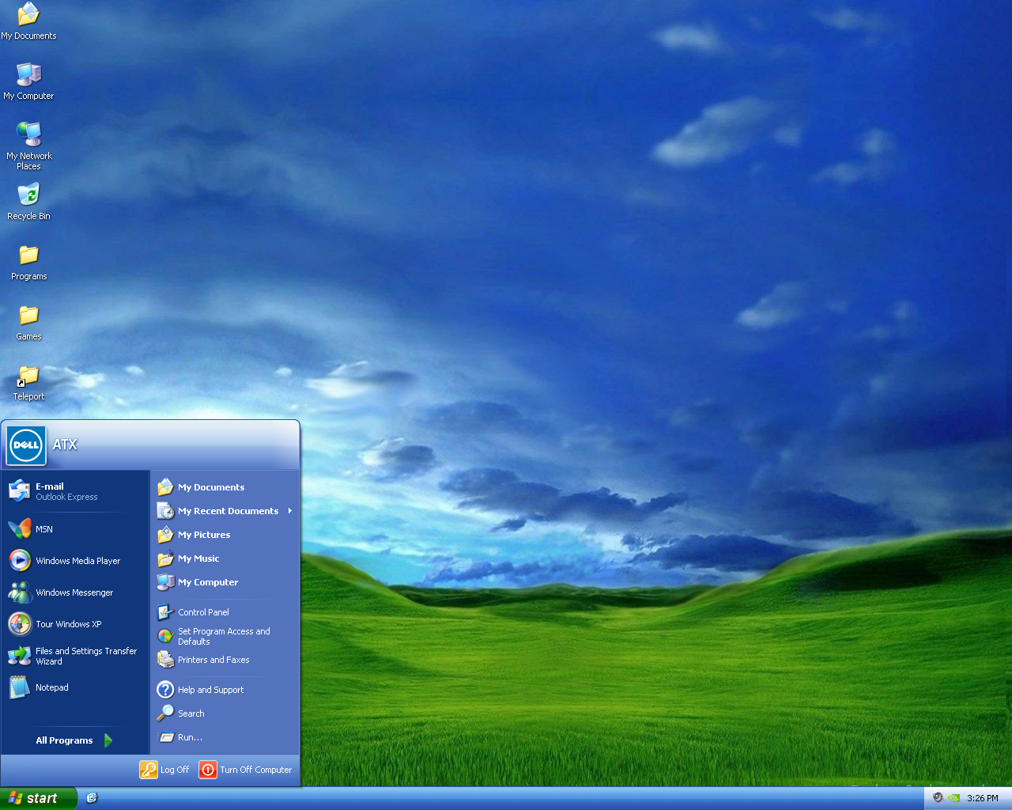Click the Start button
The image size is (1012, 810).
click(x=38, y=798)
